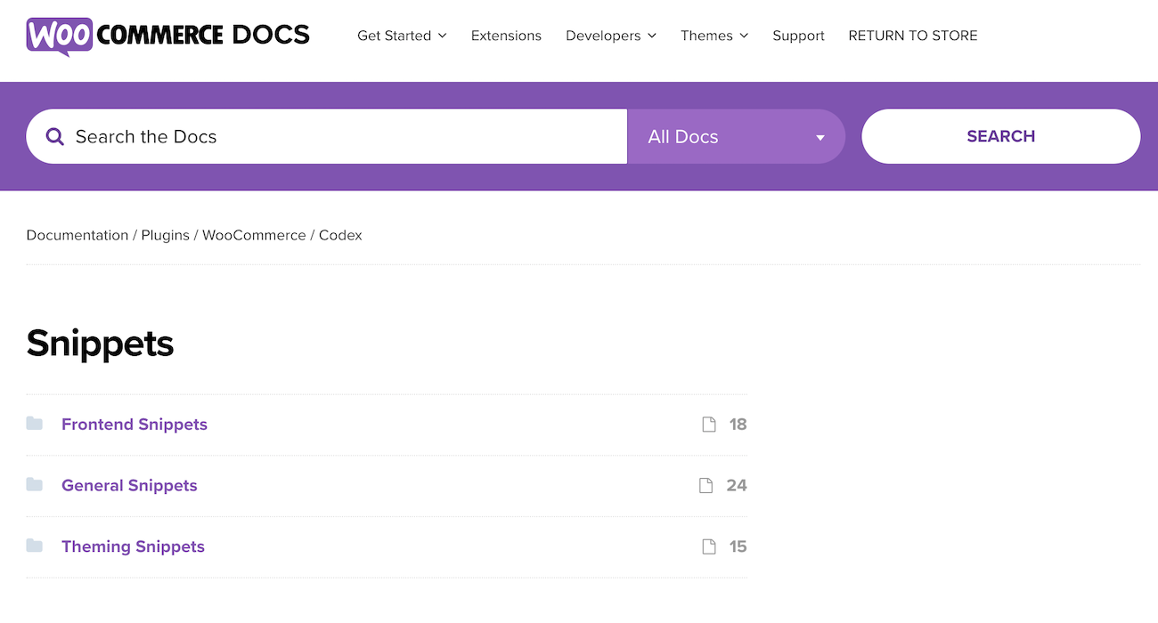This screenshot has width=1158, height=623.
Task: Click the article count 15
Action: click(x=738, y=546)
